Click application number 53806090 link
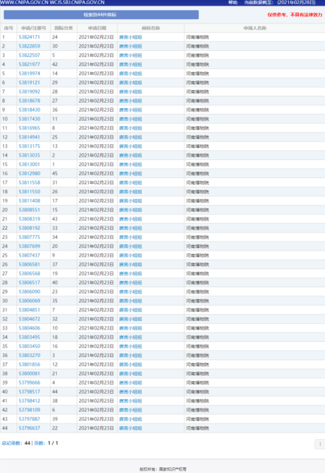The image size is (325, 473). (x=29, y=292)
